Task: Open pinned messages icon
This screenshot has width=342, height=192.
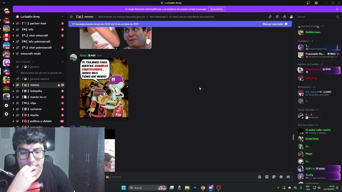Action: (284, 17)
